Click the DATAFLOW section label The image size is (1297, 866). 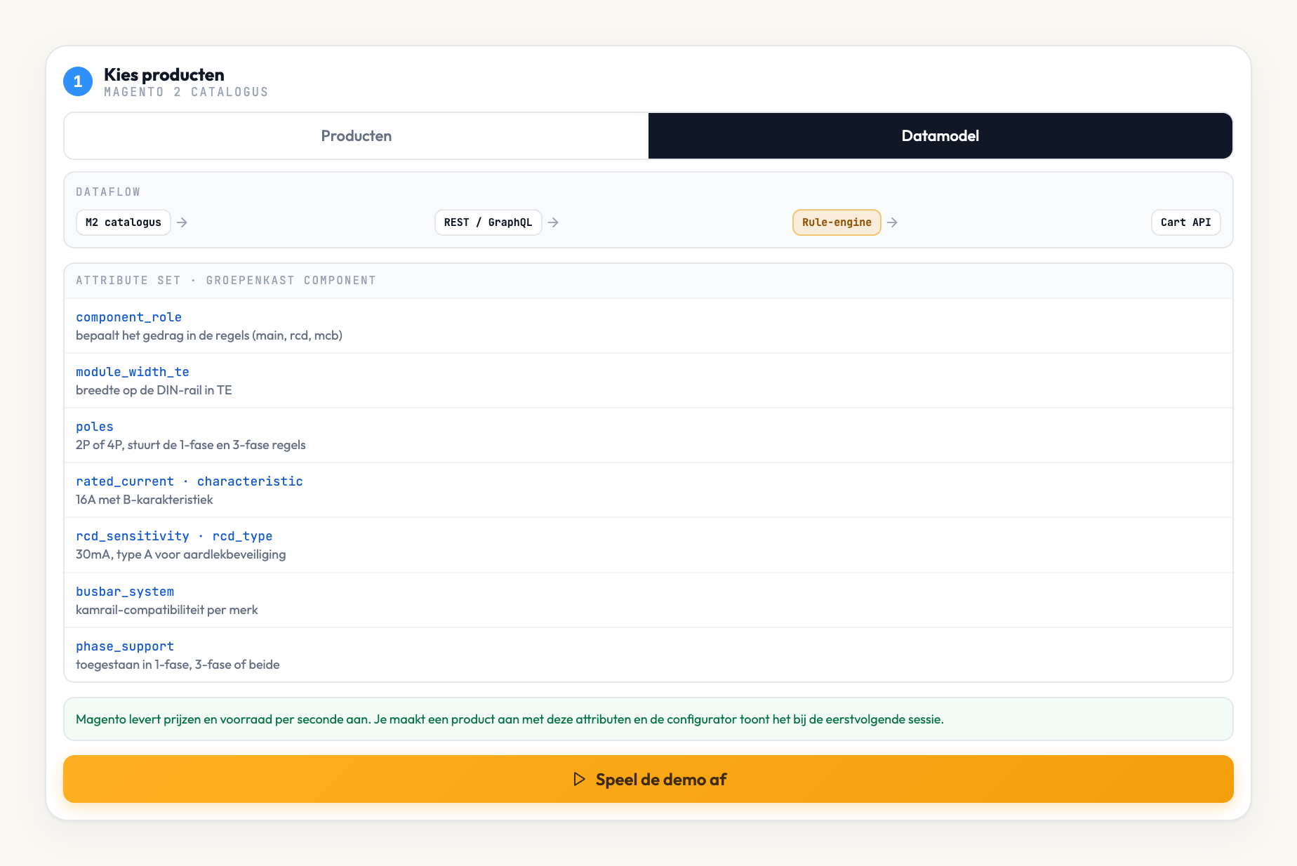pyautogui.click(x=108, y=192)
